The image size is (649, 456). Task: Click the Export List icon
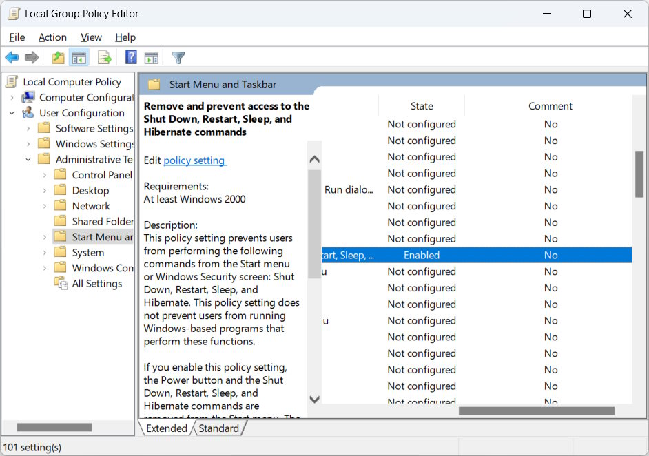(105, 57)
